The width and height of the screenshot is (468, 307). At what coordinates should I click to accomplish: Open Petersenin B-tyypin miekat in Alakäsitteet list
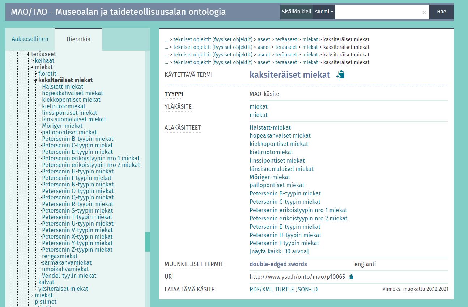click(x=285, y=193)
